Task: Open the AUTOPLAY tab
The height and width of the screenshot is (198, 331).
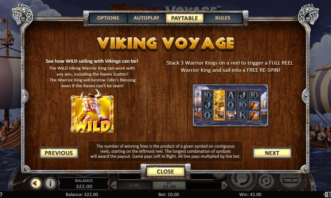Action: point(146,18)
